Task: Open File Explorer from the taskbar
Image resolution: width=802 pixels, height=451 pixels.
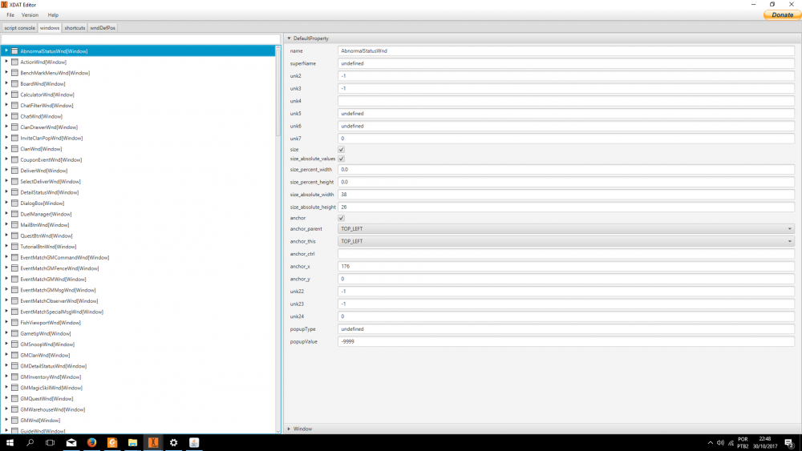Action: (132, 442)
